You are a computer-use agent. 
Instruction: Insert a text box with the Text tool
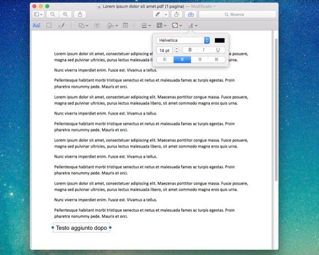point(97,25)
